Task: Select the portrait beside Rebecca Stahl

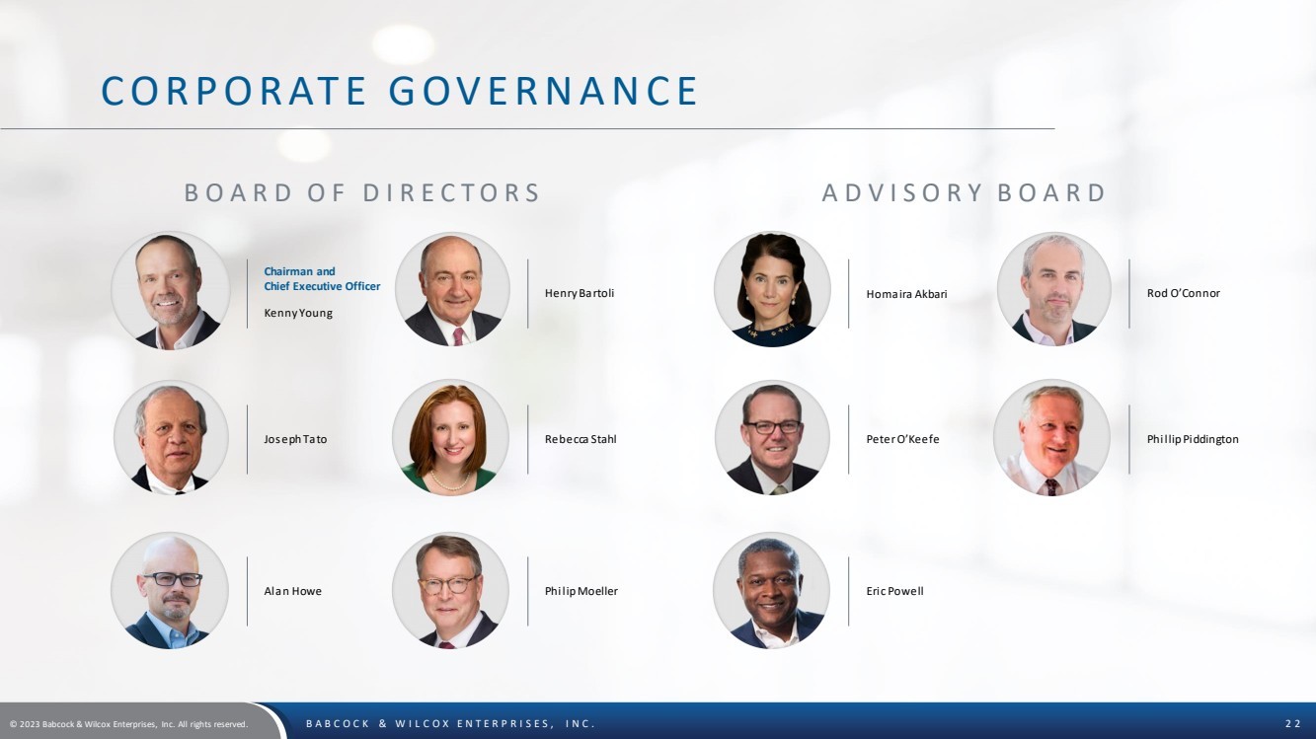Action: [451, 437]
